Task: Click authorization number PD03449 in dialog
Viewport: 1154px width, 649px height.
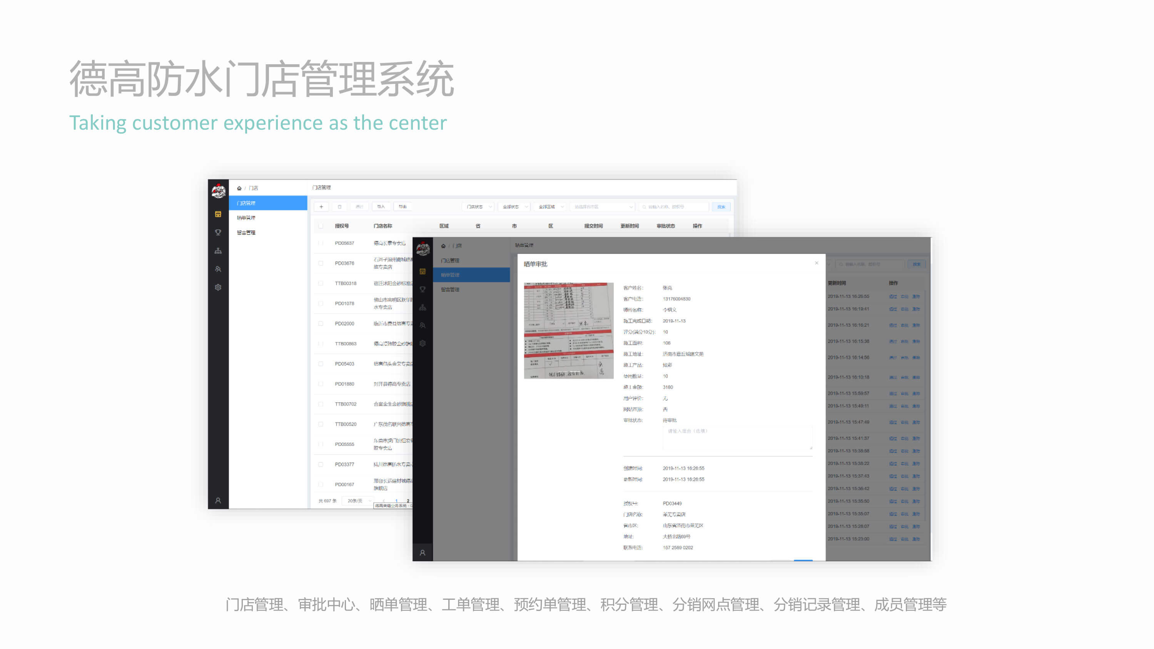Action: click(x=672, y=504)
